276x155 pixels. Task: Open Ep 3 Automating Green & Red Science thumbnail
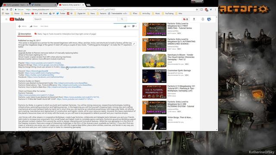[x=154, y=45]
